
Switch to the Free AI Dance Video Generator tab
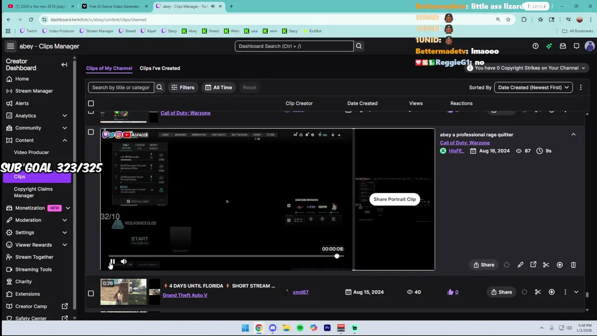click(115, 7)
